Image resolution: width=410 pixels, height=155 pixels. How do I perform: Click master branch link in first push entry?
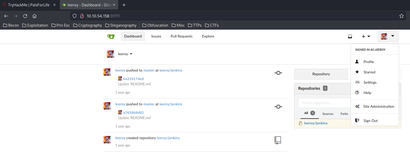click(x=149, y=71)
